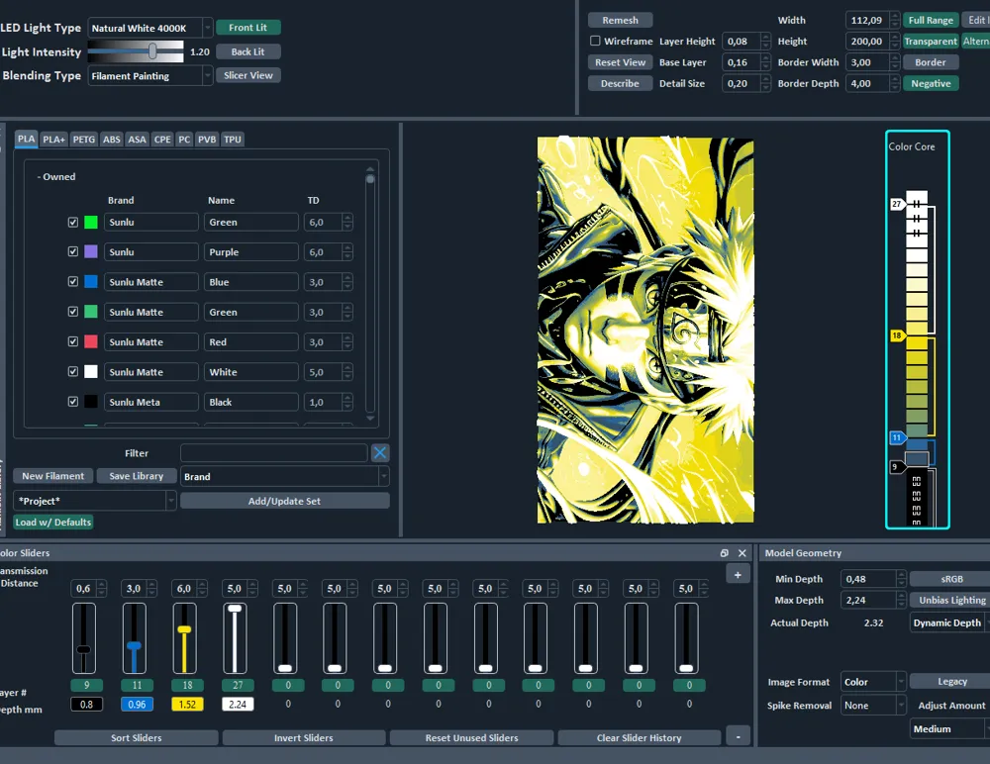Click the Unbias Lighting button

(950, 600)
